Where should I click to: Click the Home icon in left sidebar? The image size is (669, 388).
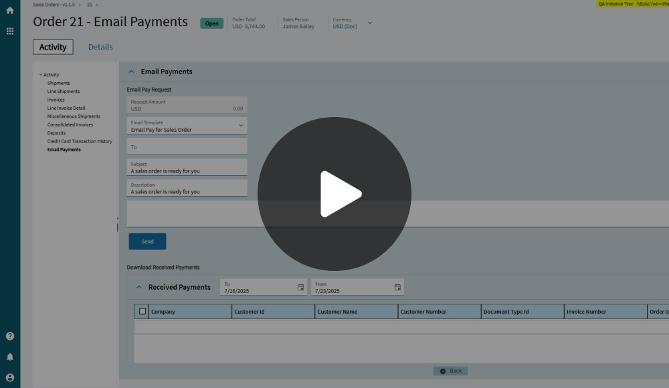pos(10,11)
